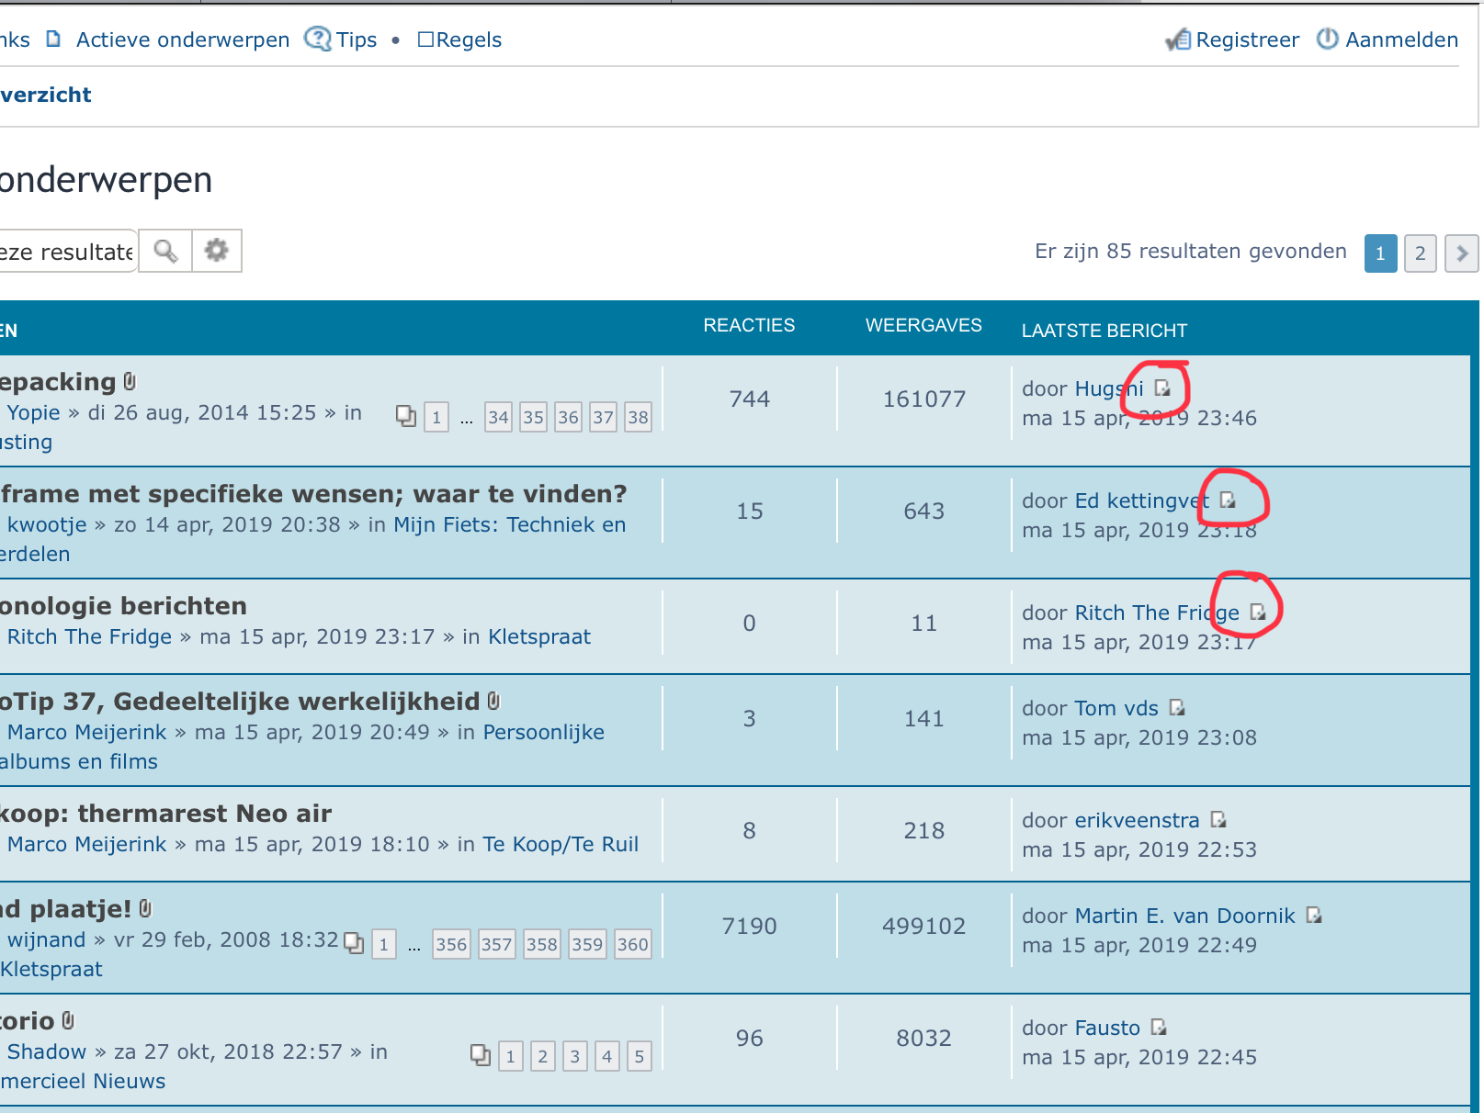Click the search magnifier button
This screenshot has height=1113, width=1484.
tap(165, 251)
